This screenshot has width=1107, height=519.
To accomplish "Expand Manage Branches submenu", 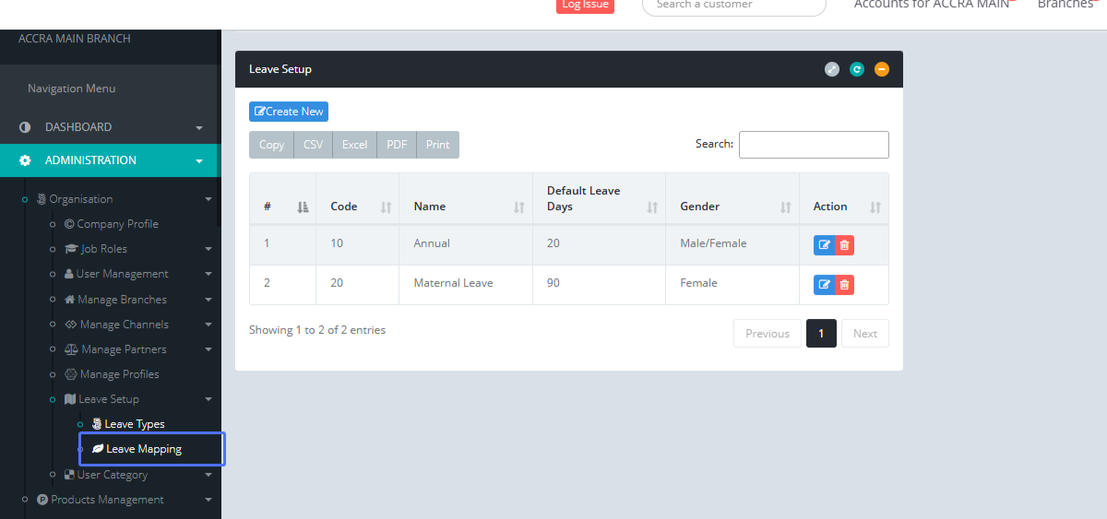I will coord(208,300).
